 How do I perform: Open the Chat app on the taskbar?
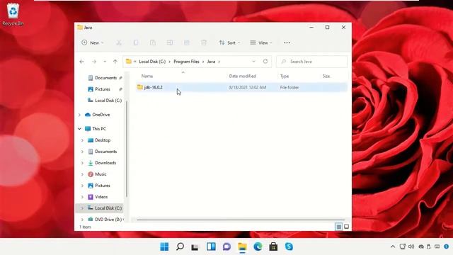pos(226,246)
